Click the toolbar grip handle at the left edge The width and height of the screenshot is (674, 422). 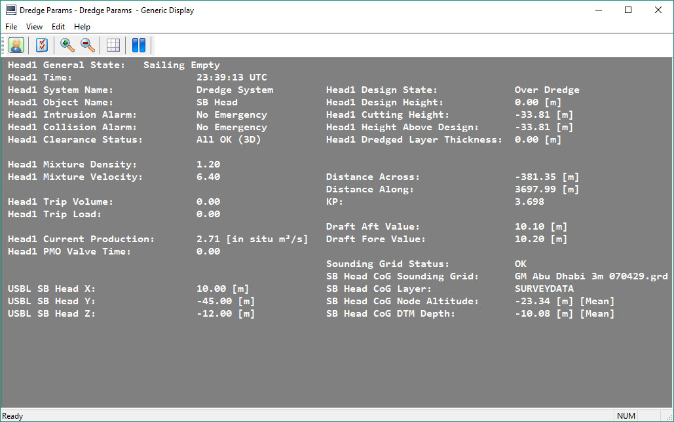pyautogui.click(x=4, y=45)
